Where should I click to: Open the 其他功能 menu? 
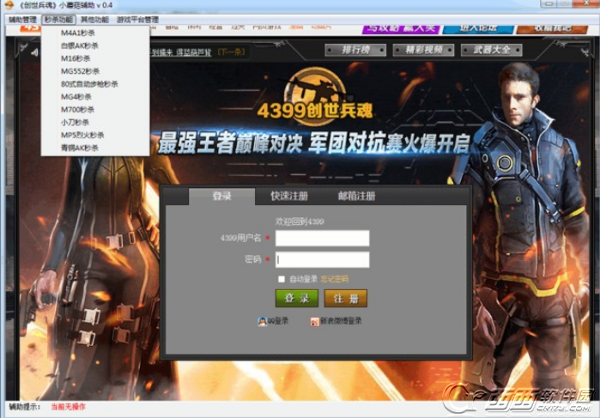tap(94, 20)
